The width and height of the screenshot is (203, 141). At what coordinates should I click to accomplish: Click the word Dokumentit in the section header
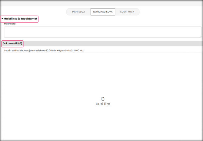(10, 44)
